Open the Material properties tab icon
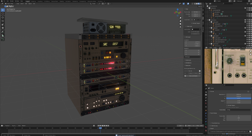The width and height of the screenshot is (252, 136). click(206, 127)
